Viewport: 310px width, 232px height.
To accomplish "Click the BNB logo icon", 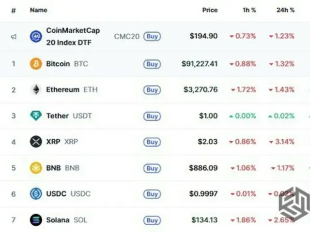I will [x=36, y=168].
